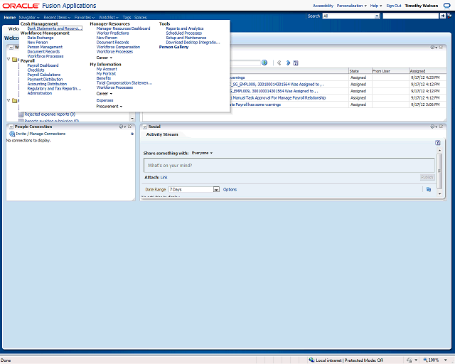Click the next page arrow in worklist toolbar
The image size is (455, 364).
tap(287, 63)
